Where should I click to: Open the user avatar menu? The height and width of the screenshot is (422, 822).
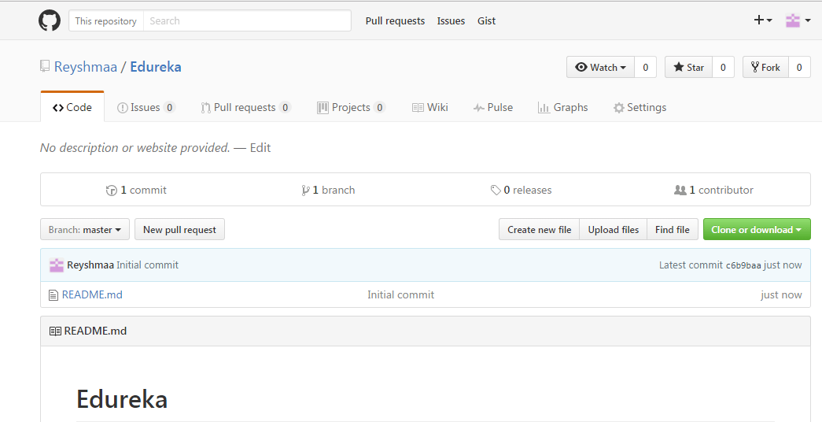(798, 20)
